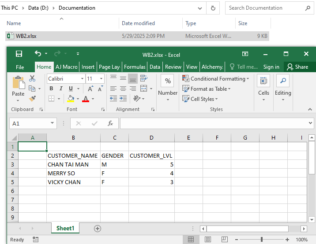Image resolution: width=316 pixels, height=244 pixels.
Task: Open the Cells group button
Action: 263,81
